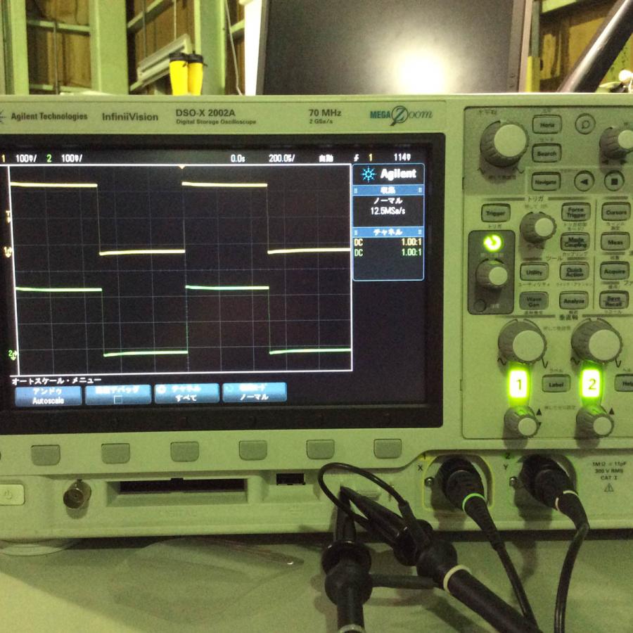Toggle the lit channel 2 button

591,383
